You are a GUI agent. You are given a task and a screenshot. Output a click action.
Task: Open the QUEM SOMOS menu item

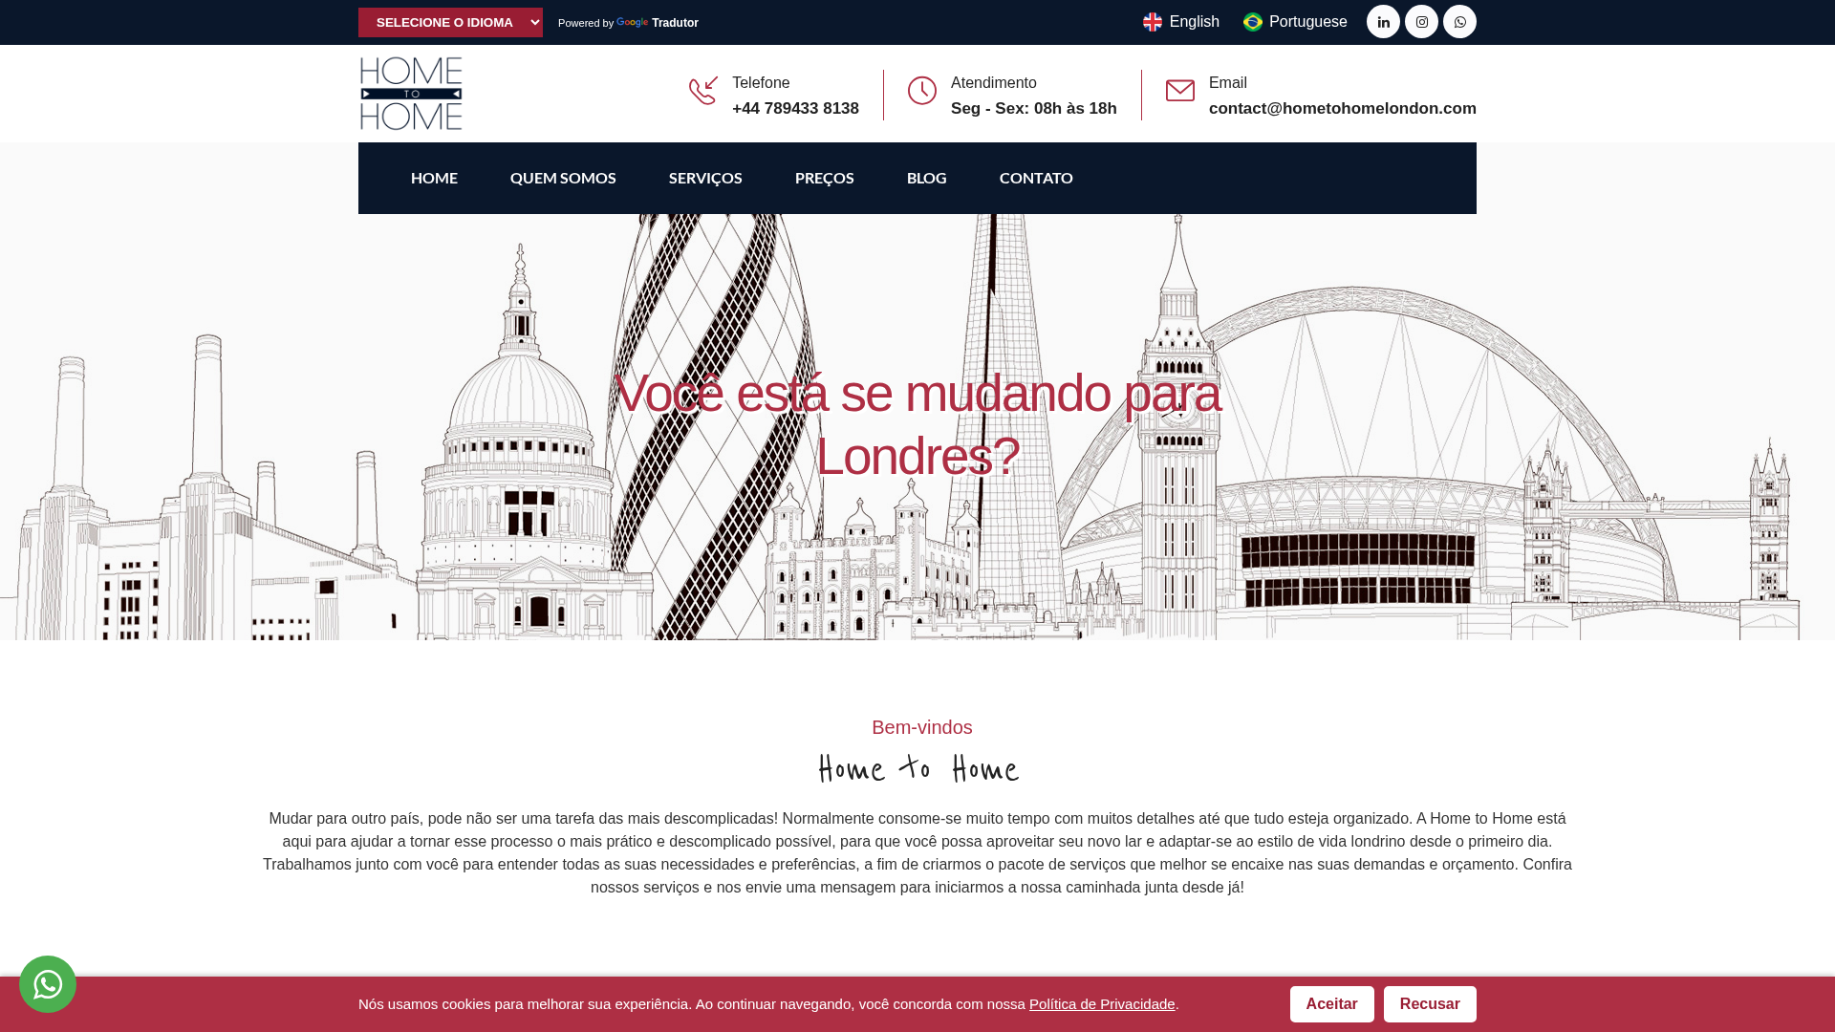[x=562, y=178]
